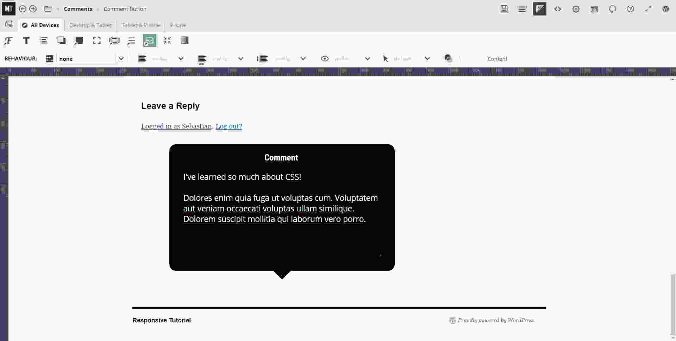The image size is (676, 341).
Task: Open the help question mark icon
Action: [630, 9]
